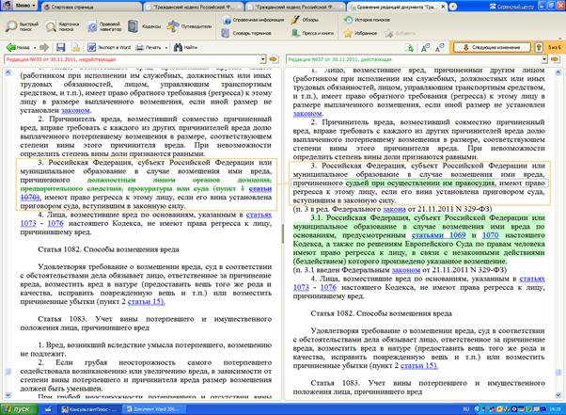Open законом link in left pane paragraph 1
This screenshot has height=415, width=566.
point(75,110)
